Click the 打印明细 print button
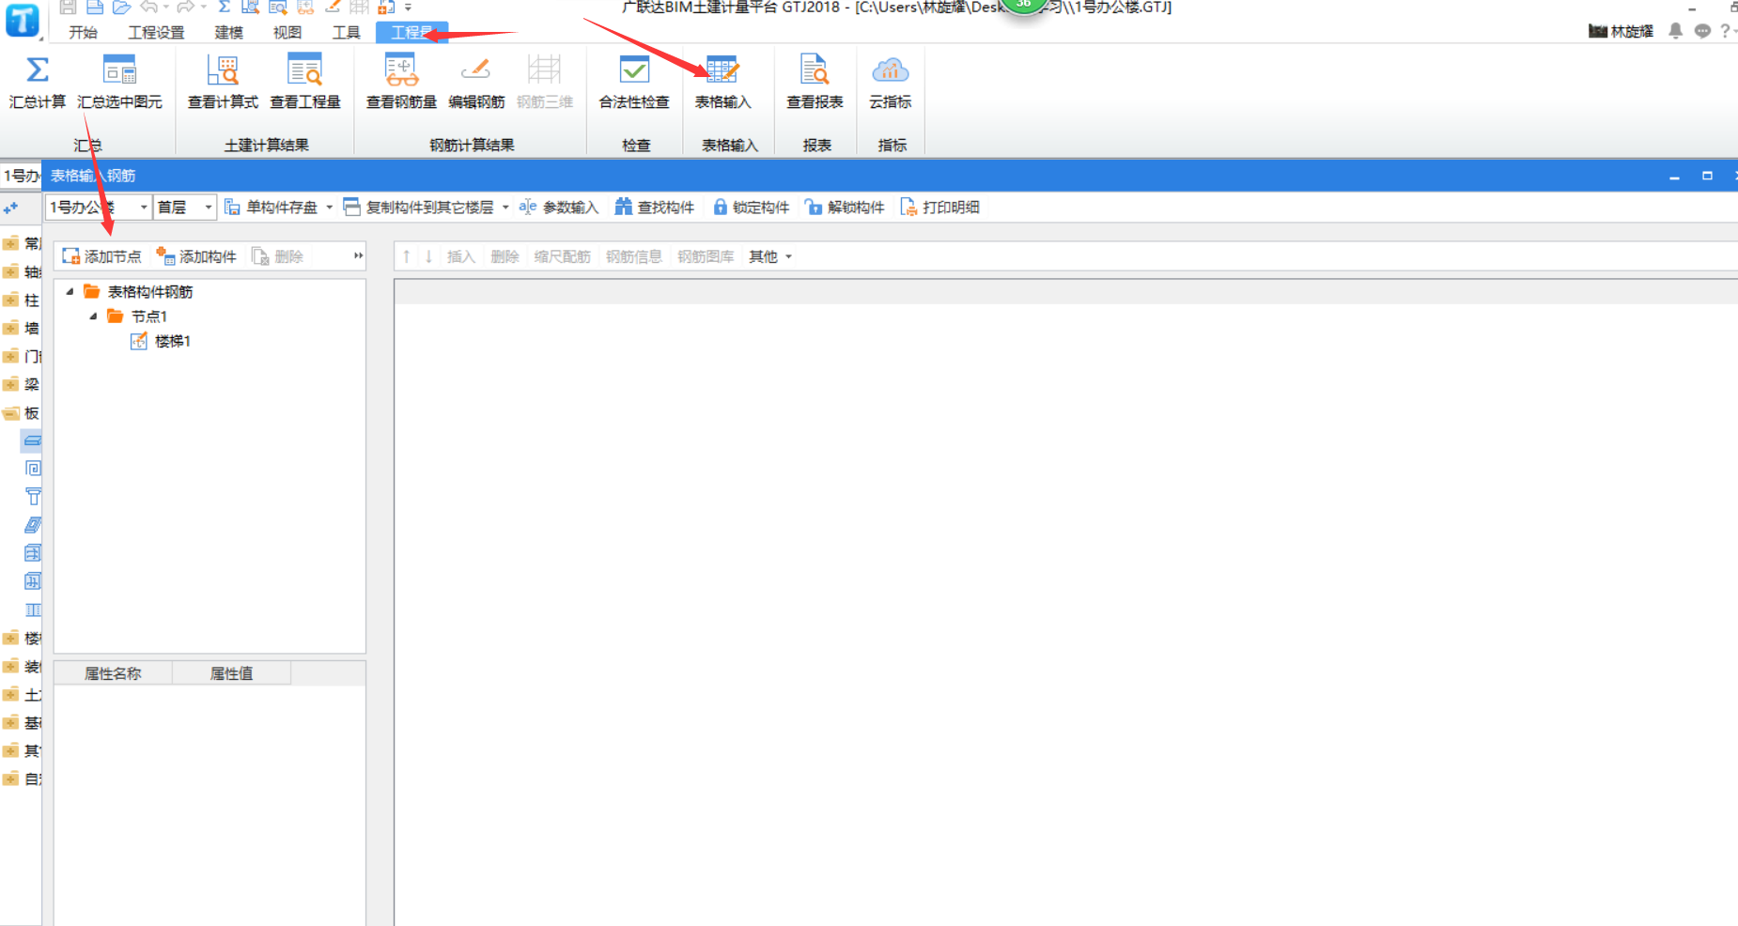This screenshot has width=1738, height=926. [939, 208]
